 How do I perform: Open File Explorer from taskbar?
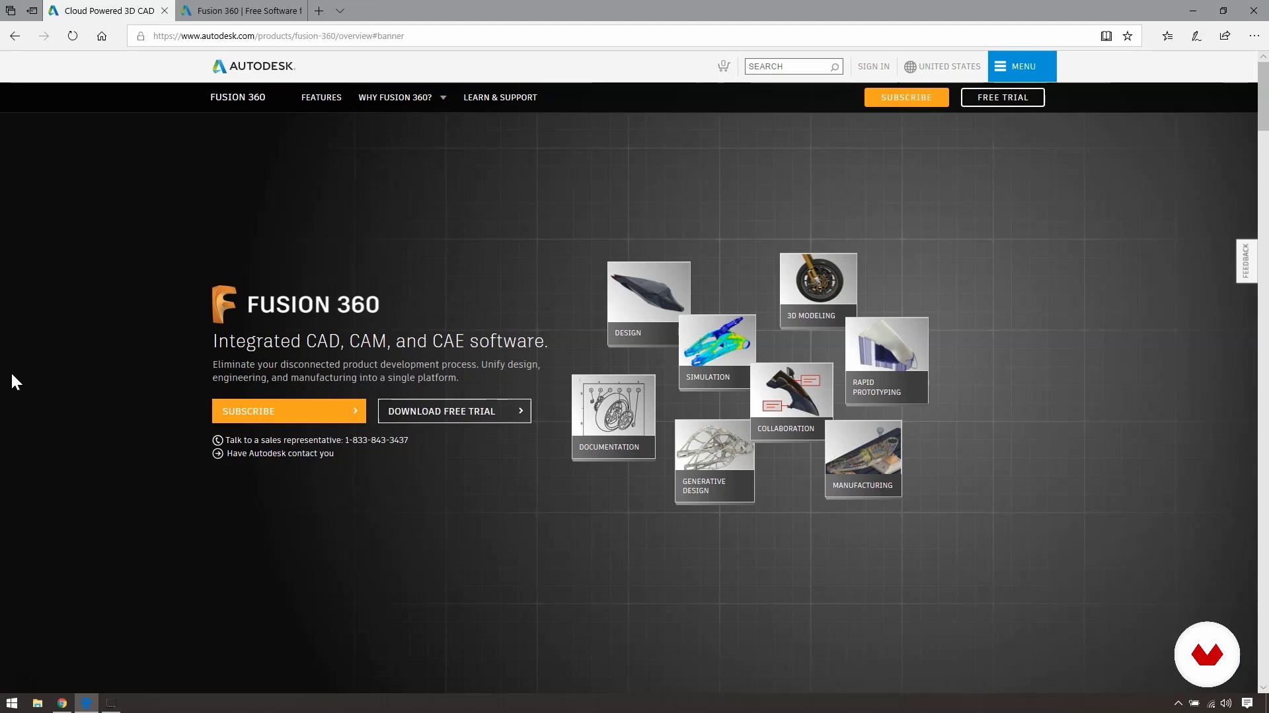pos(38,703)
